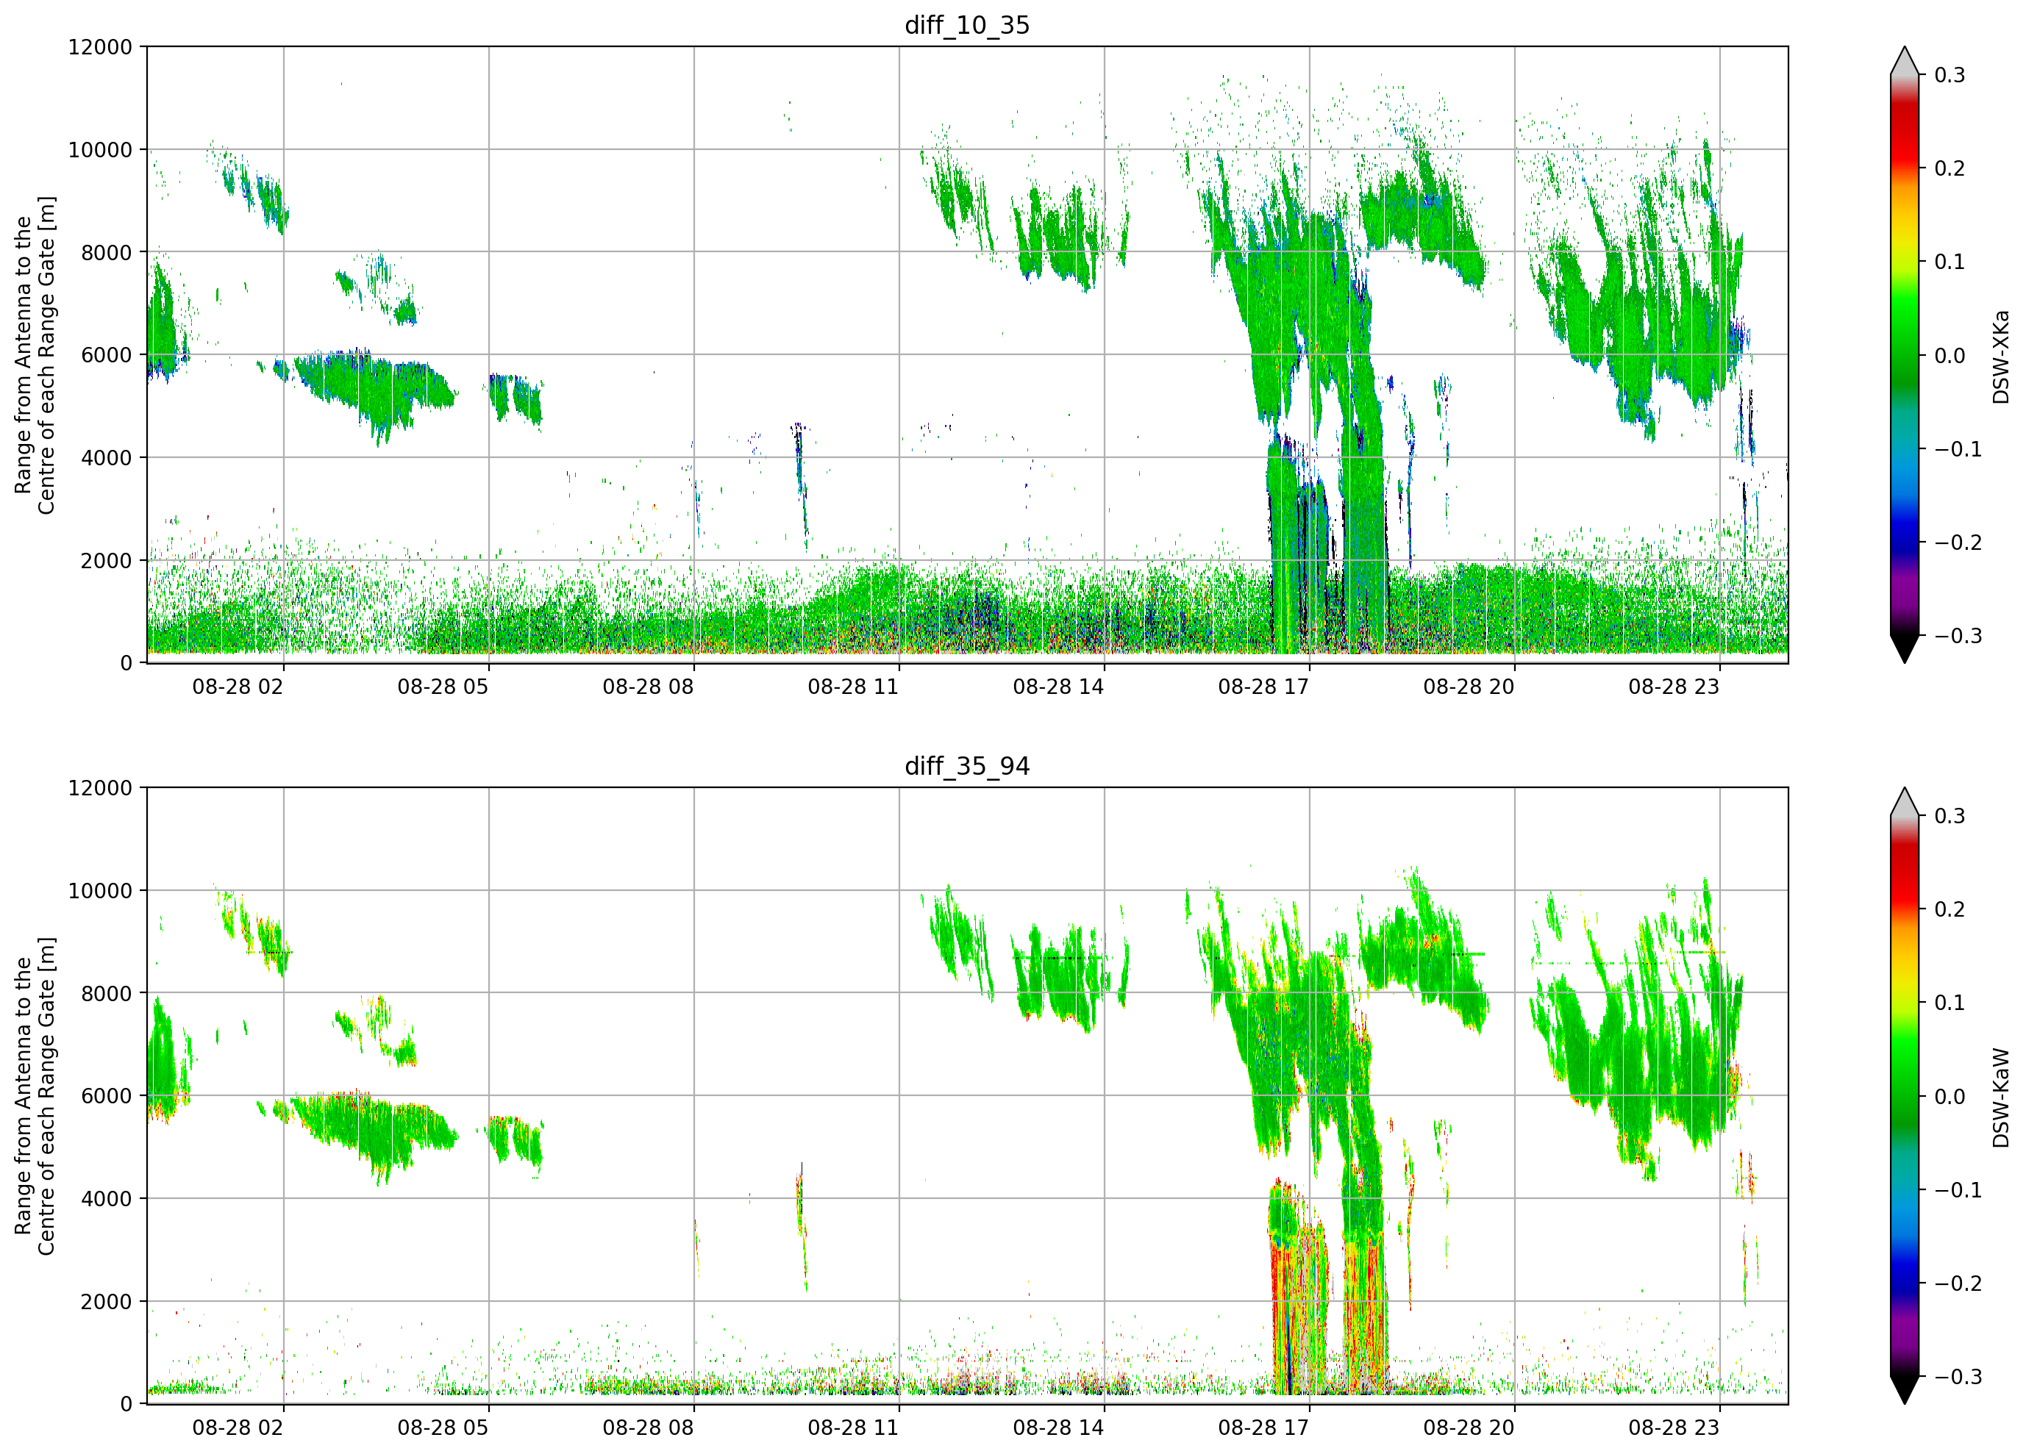
Task: Click '08-28 14' time label under diff_10_35
Action: click(x=1058, y=687)
